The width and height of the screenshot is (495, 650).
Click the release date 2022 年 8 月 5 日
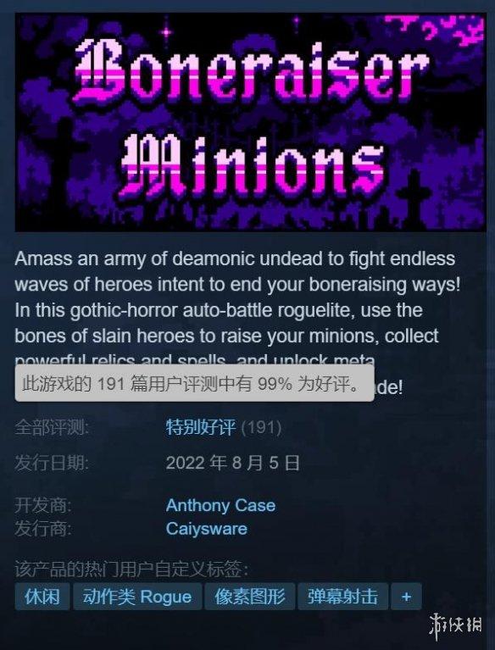(232, 463)
